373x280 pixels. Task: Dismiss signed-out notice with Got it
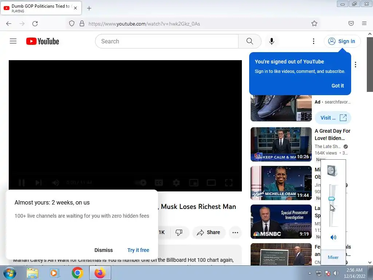(338, 86)
